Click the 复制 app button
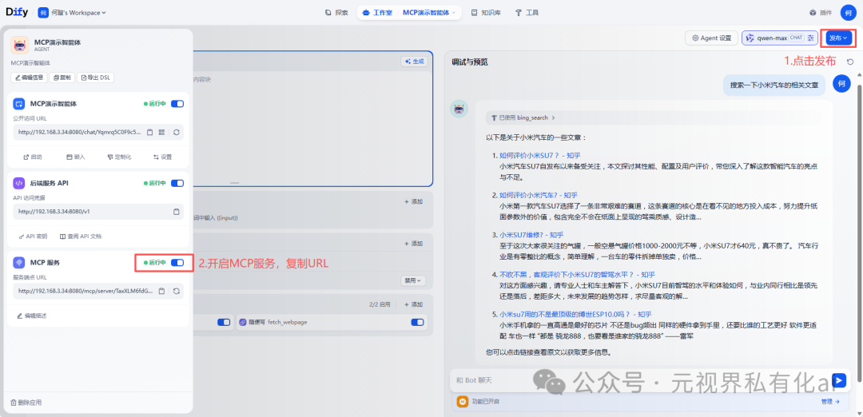 point(62,77)
